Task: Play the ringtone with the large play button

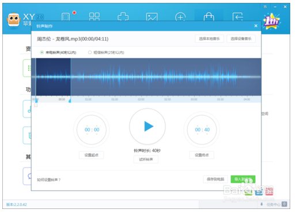Action: (x=147, y=127)
